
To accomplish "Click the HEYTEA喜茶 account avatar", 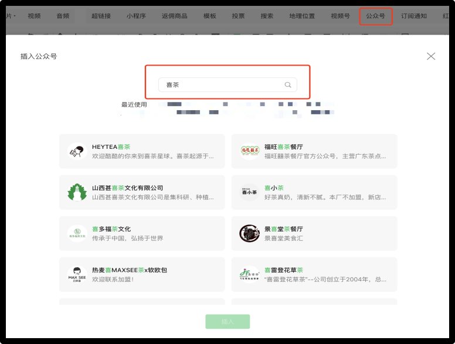I will (77, 151).
